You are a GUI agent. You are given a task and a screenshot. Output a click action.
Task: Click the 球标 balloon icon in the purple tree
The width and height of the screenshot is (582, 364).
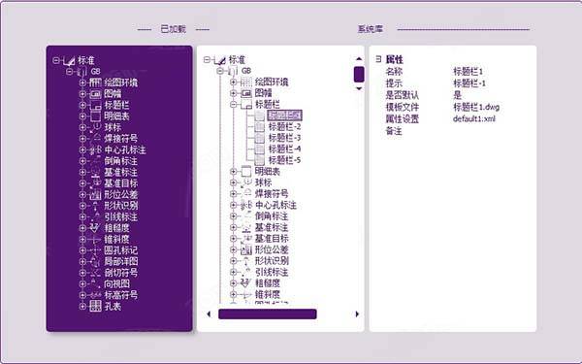(95, 127)
